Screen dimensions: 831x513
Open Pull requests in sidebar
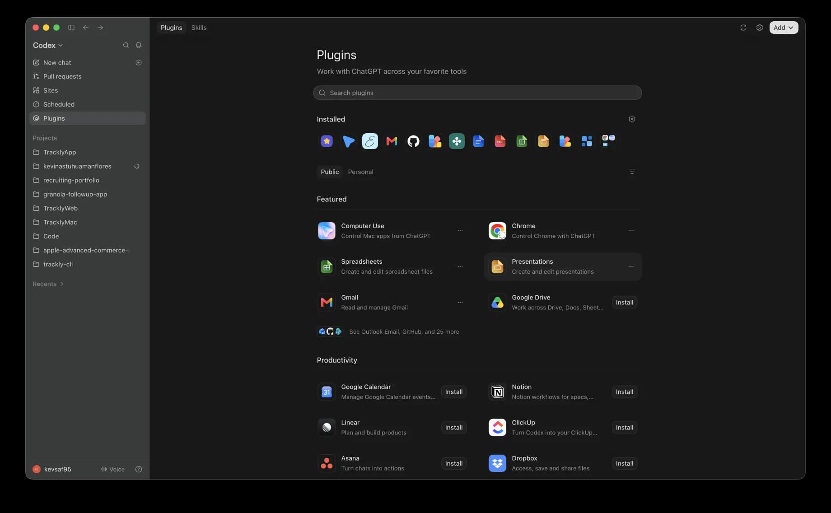coord(87,76)
